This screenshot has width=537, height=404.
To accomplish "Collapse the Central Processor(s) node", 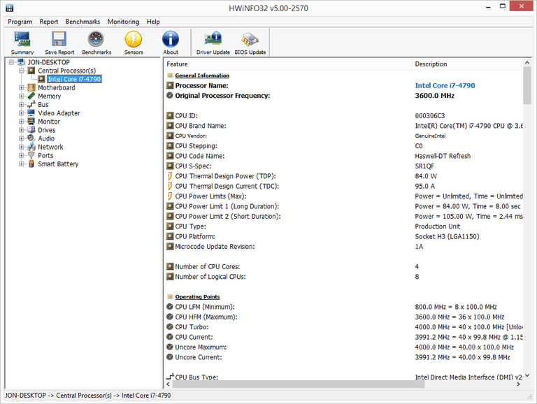I will 21,71.
